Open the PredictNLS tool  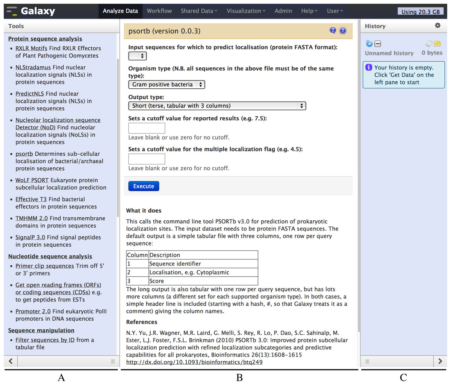30,94
